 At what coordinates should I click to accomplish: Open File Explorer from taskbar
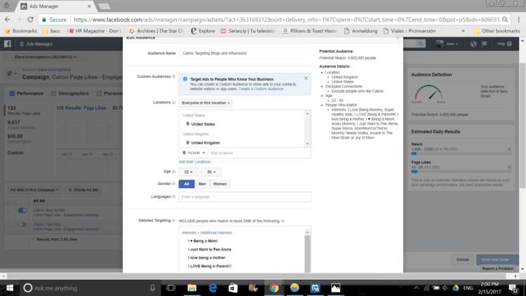click(191, 288)
